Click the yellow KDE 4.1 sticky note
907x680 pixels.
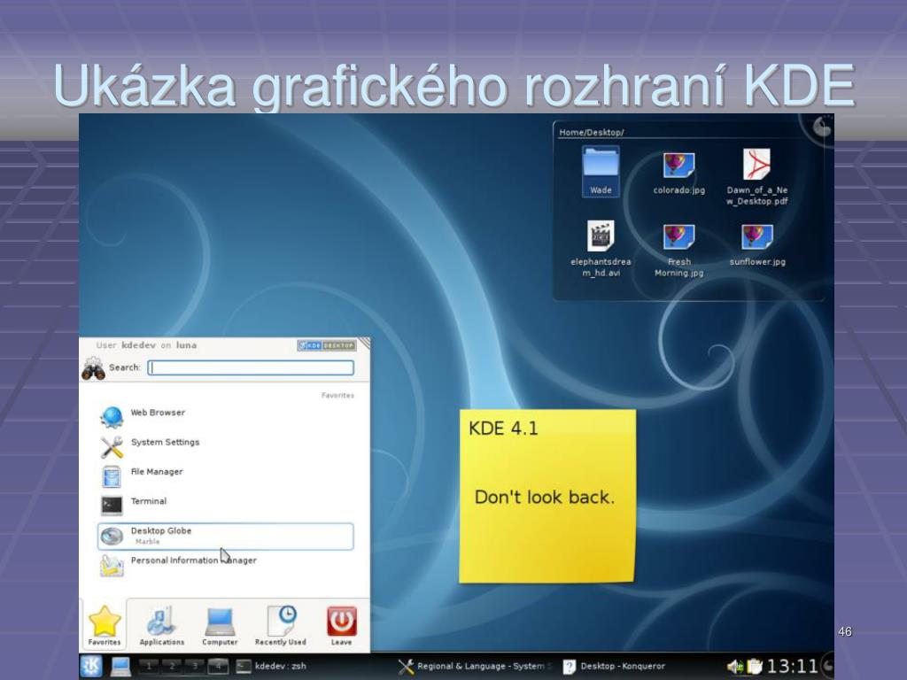547,496
